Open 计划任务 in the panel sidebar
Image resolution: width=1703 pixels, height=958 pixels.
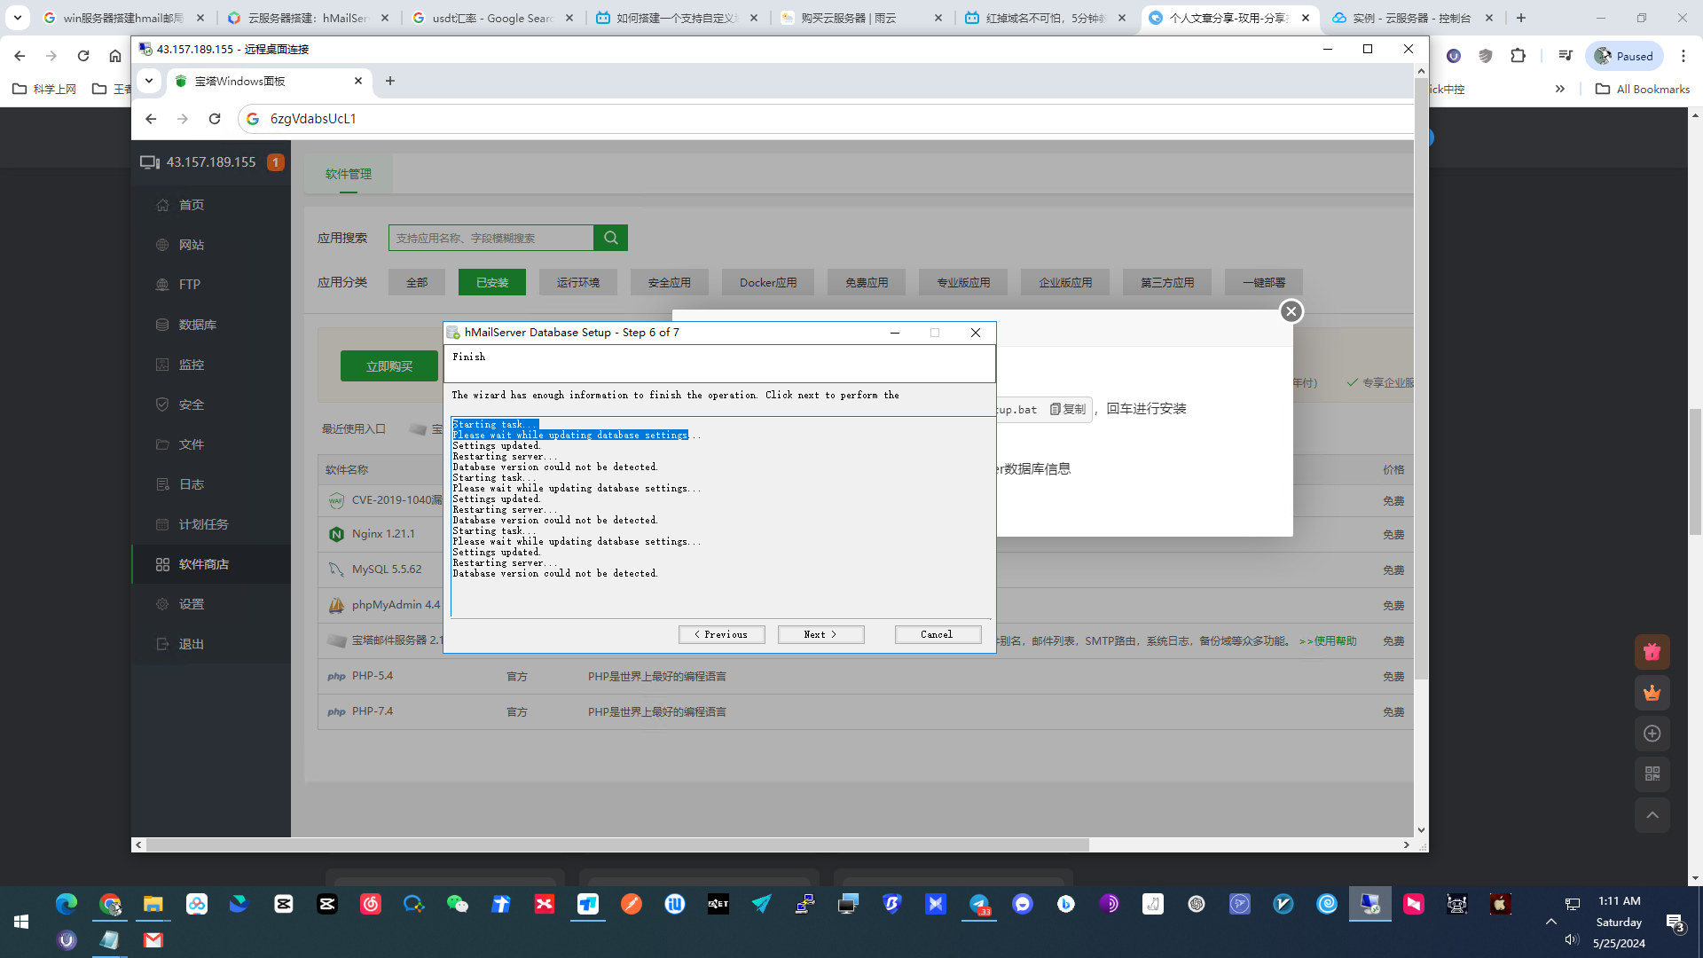point(211,524)
